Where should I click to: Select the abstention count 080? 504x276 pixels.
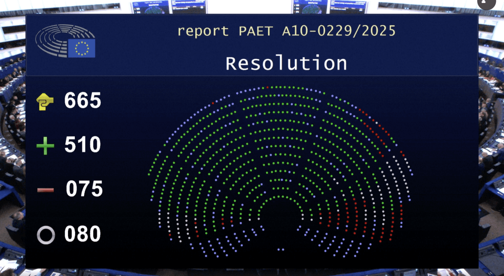pos(83,234)
